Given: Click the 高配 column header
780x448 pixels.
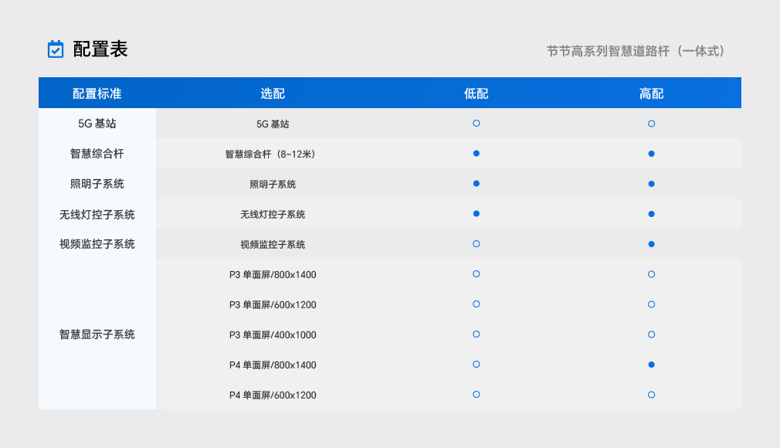Looking at the screenshot, I should (652, 93).
